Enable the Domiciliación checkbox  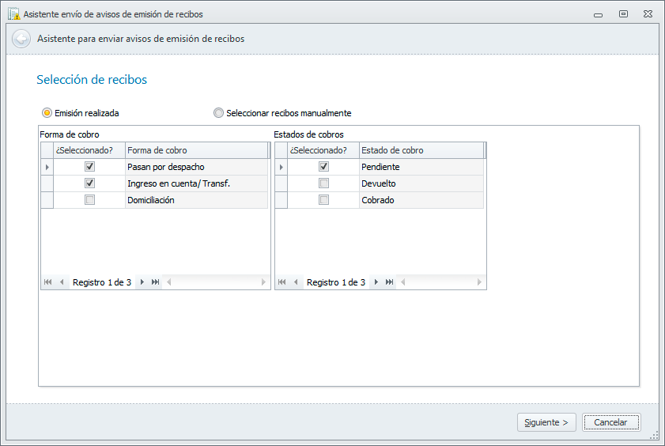tap(89, 200)
